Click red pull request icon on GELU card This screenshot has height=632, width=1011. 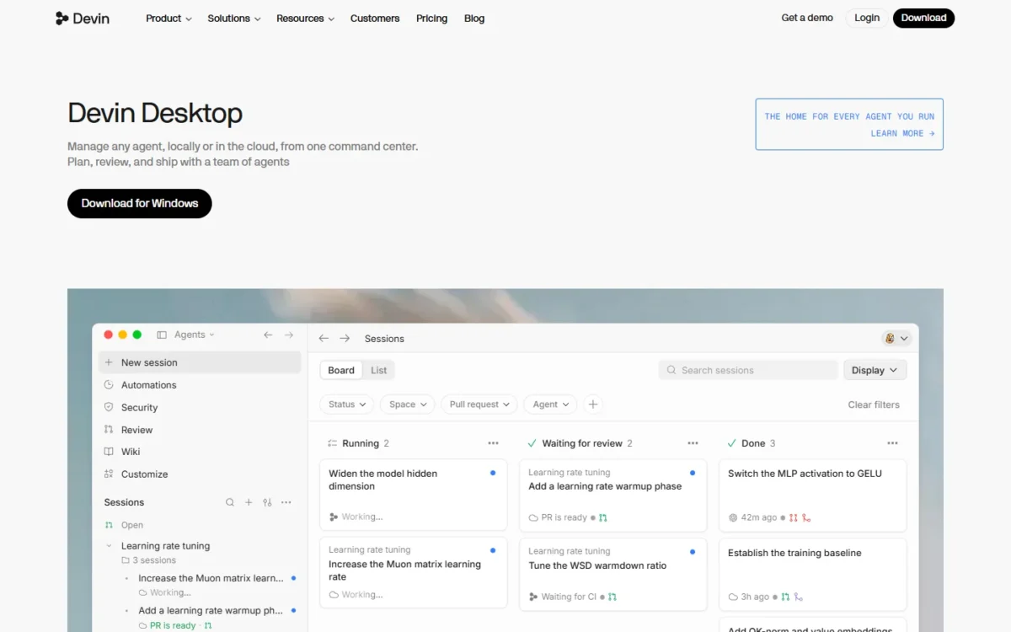[793, 517]
